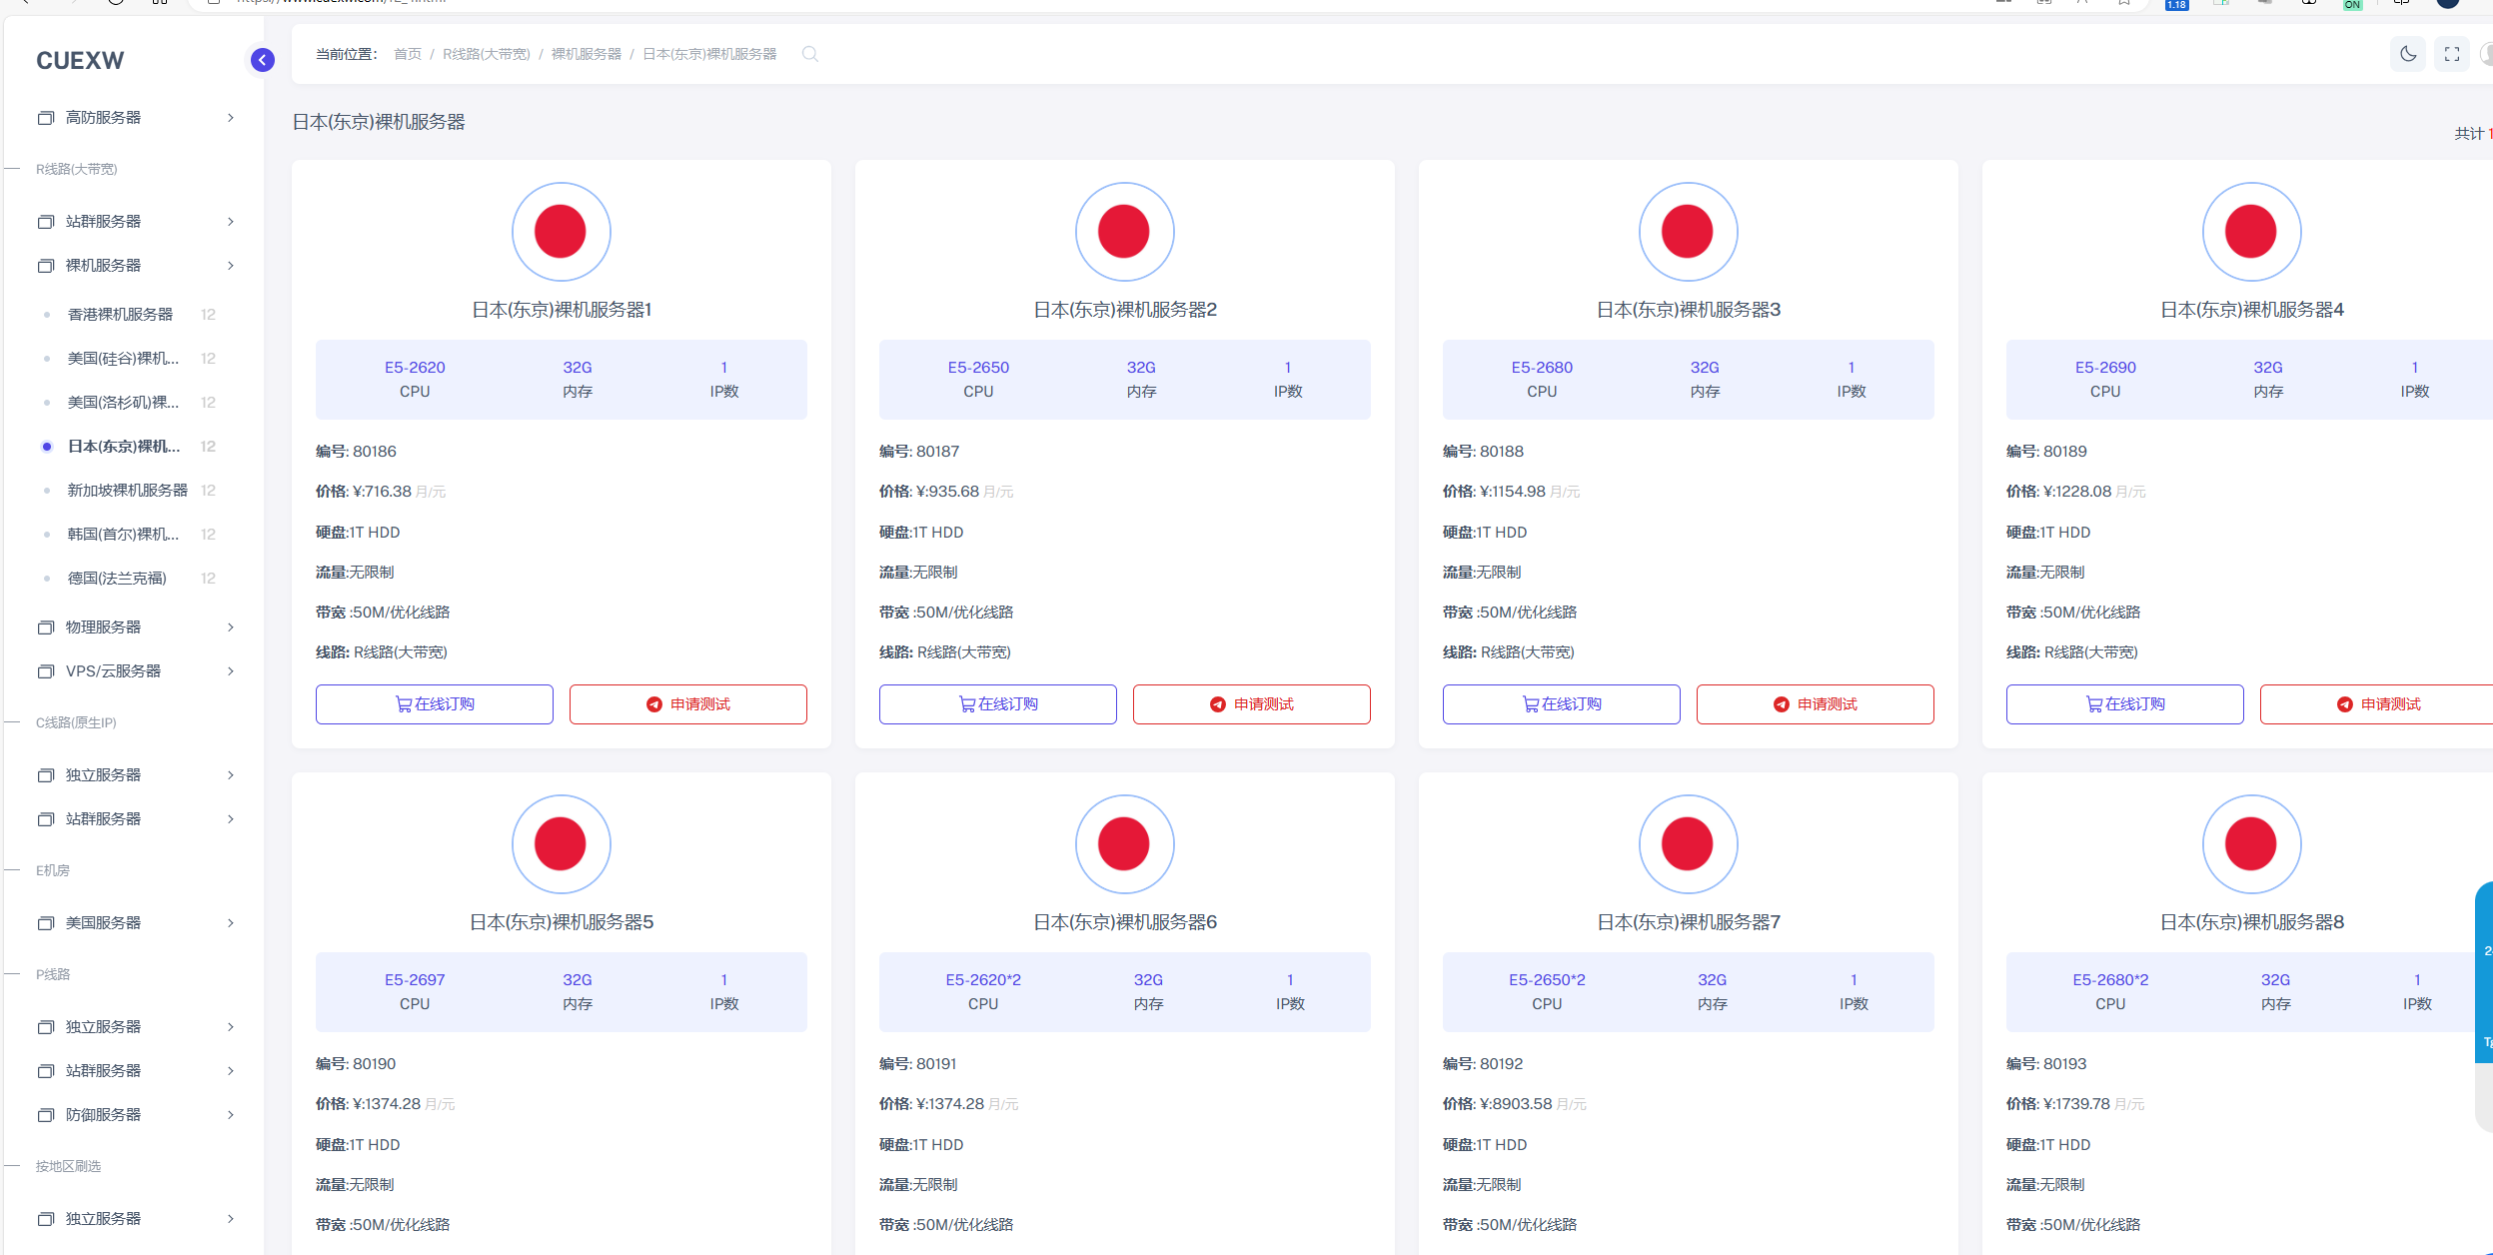Image resolution: width=2493 pixels, height=1255 pixels.
Task: Expand the 物理服务器 chevron
Action: 231,627
